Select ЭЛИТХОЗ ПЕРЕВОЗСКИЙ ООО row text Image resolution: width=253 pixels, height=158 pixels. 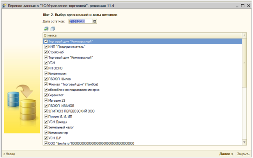coord(71,111)
